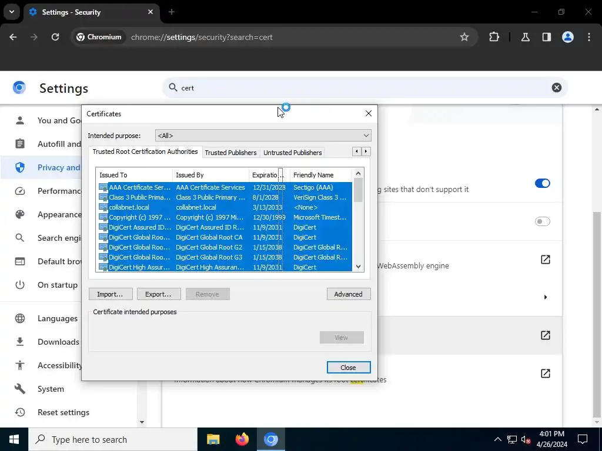Screen dimensions: 602x451
Task: Open Chromium three-dot menu
Action: tap(589, 37)
